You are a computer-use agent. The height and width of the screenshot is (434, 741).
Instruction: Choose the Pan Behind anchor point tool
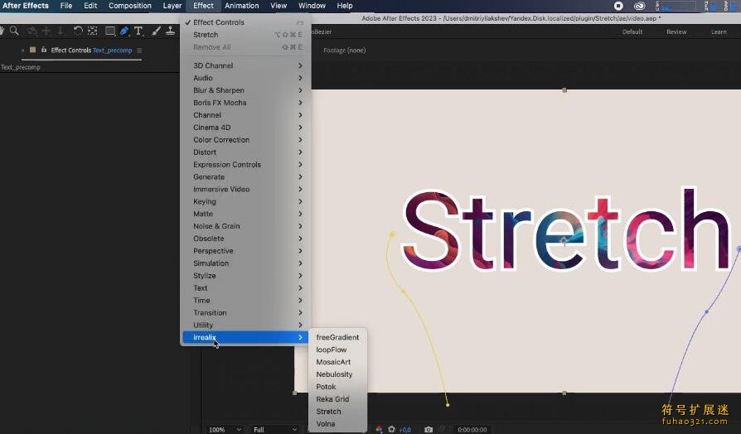[x=92, y=31]
